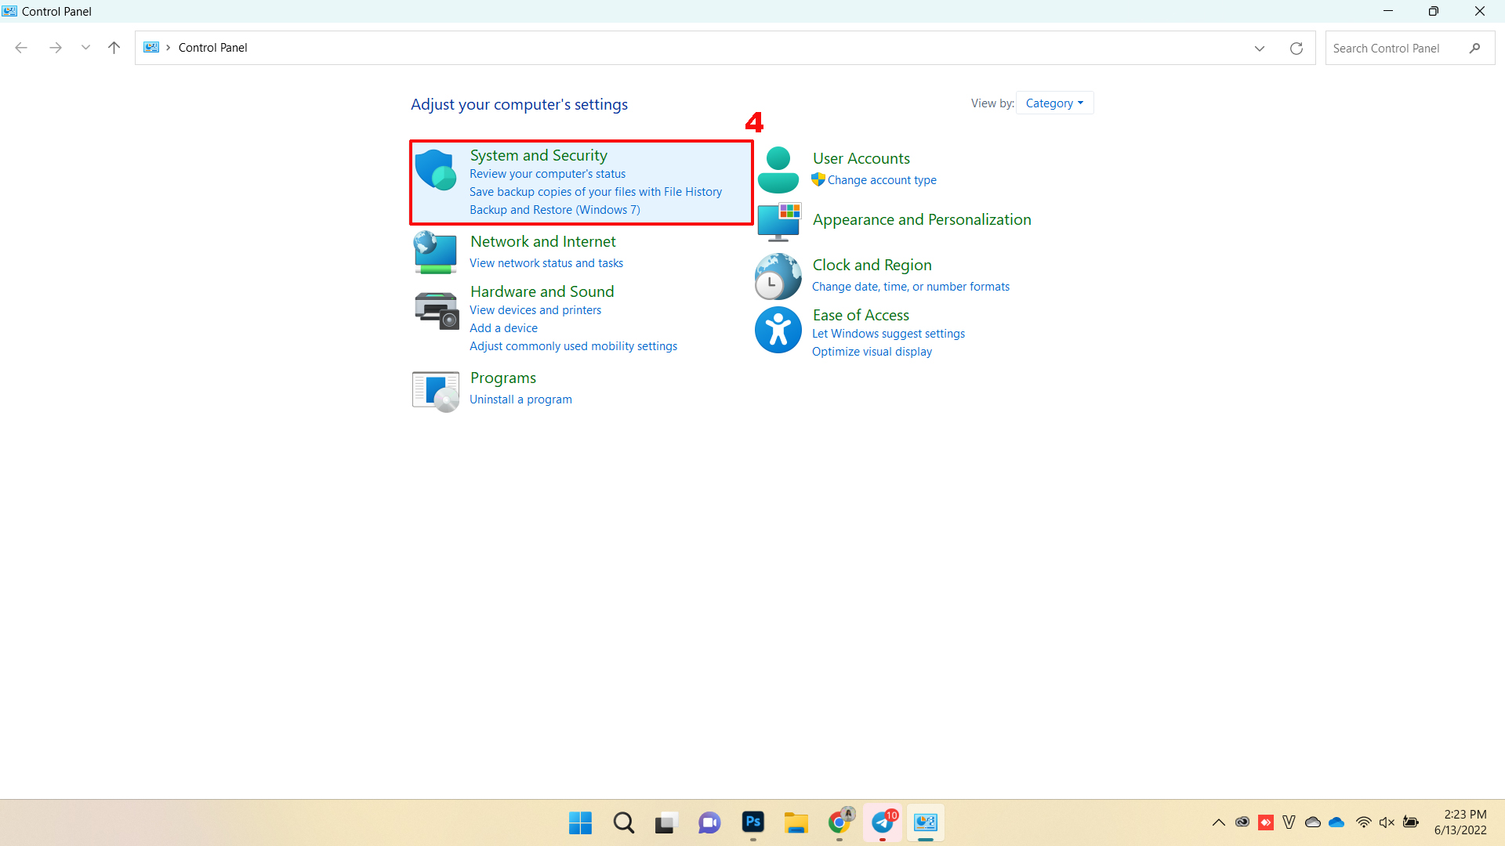Open Network and Internet settings

pyautogui.click(x=544, y=240)
